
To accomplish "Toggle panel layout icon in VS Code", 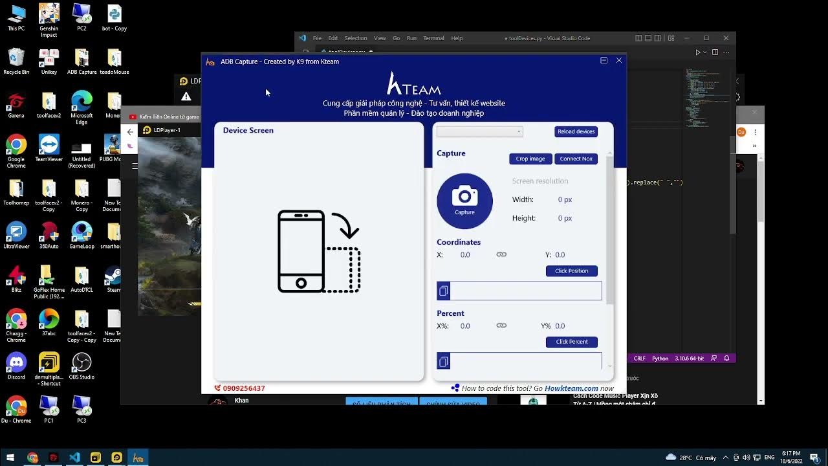I will 648,38.
